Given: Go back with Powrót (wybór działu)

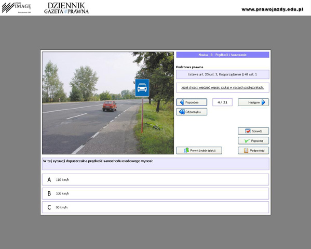Looking at the screenshot, I should pos(199,151).
